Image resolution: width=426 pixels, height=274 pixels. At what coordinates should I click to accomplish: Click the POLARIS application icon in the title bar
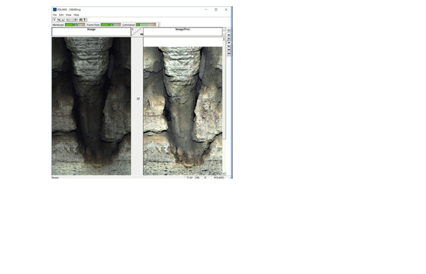click(54, 9)
